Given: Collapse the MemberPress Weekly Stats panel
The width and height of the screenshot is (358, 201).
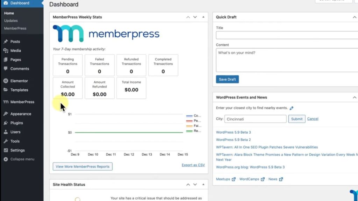Looking at the screenshot, I should click(203, 17).
